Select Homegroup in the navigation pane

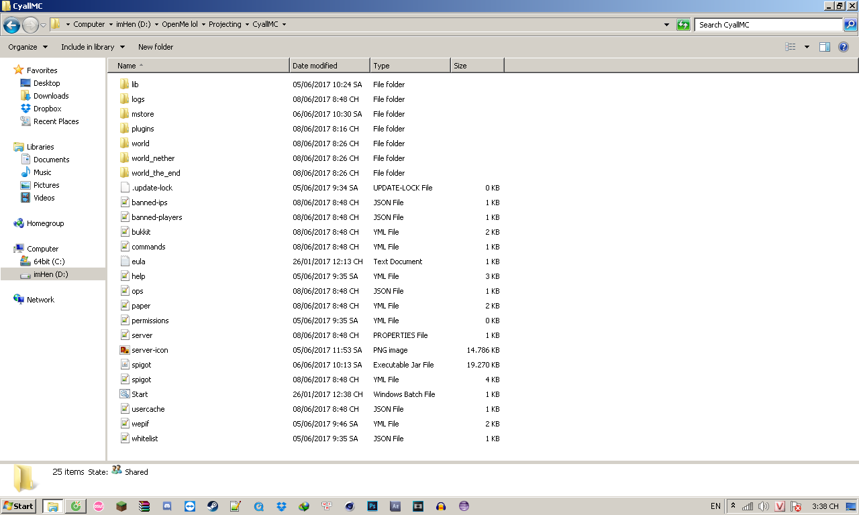(x=39, y=223)
